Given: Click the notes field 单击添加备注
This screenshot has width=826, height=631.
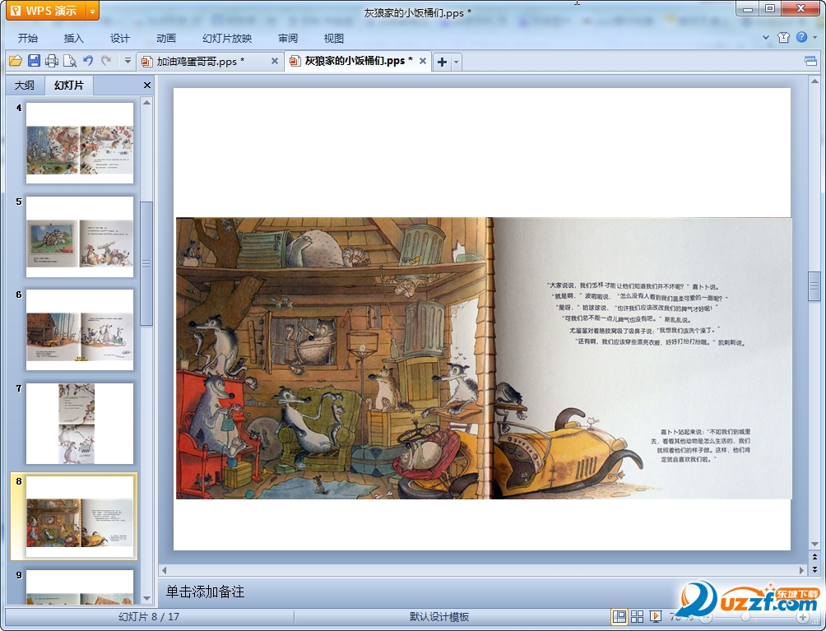Looking at the screenshot, I should 205,592.
